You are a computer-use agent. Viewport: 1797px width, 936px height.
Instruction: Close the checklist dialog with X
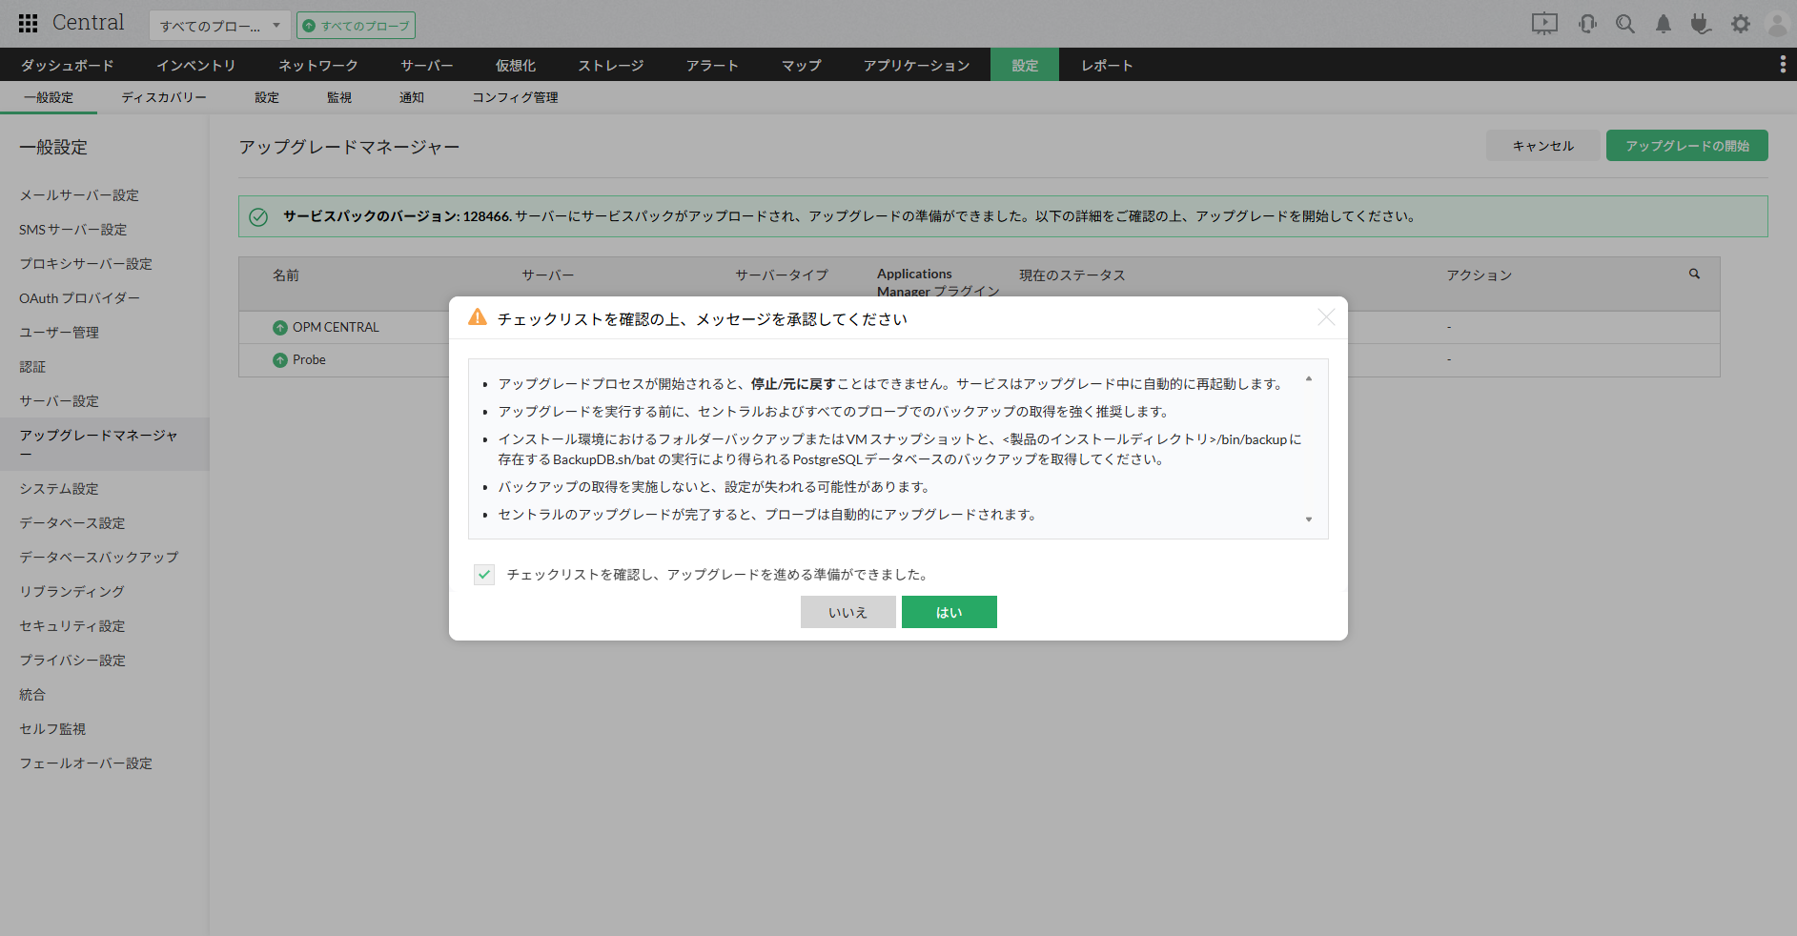point(1326,317)
